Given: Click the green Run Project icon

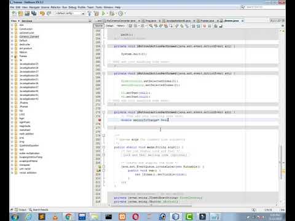Looking at the screenshot, I should pyautogui.click(x=103, y=14).
